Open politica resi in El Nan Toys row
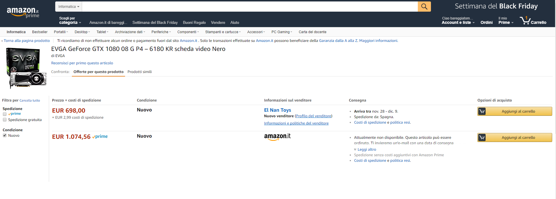This screenshot has height=199, width=556. pos(400,122)
